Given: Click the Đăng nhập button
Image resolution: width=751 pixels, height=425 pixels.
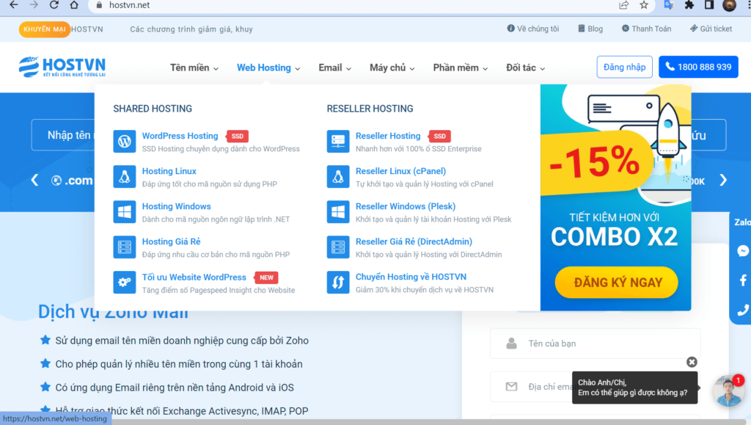Looking at the screenshot, I should point(624,66).
